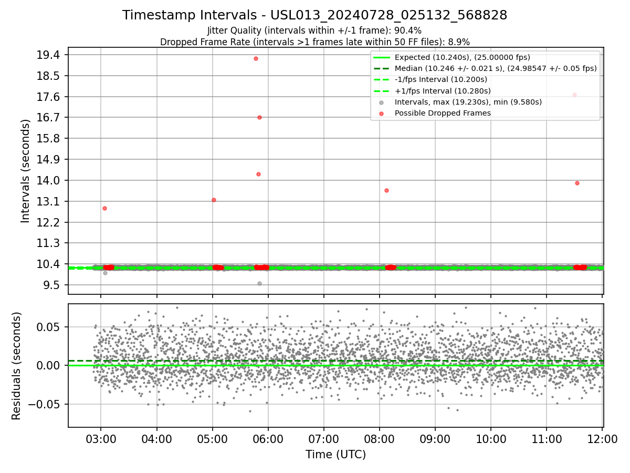
Task: Click the gray low interval point near 10.0 at 03:00
Action: point(105,273)
